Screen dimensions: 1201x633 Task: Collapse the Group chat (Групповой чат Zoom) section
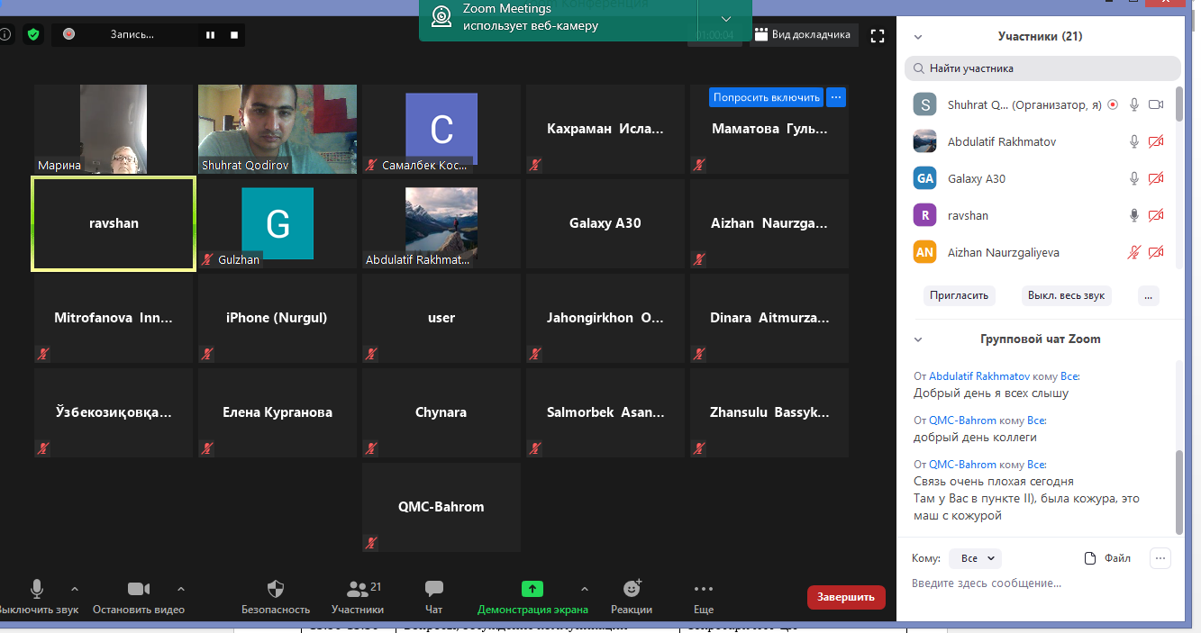tap(918, 339)
